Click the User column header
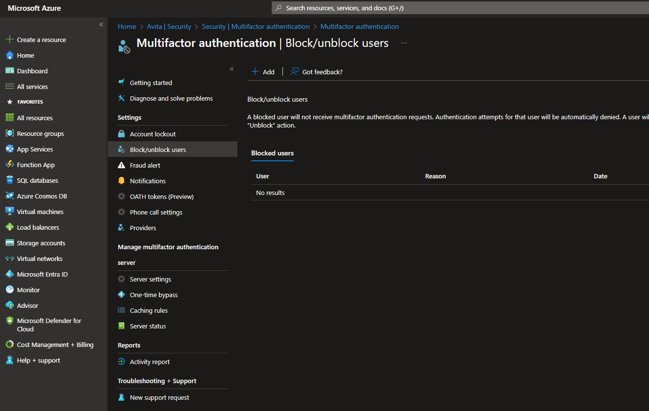The image size is (649, 411). point(262,176)
